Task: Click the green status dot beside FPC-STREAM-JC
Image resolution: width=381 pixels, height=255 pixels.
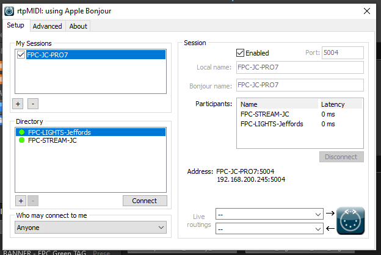Action: (21, 140)
